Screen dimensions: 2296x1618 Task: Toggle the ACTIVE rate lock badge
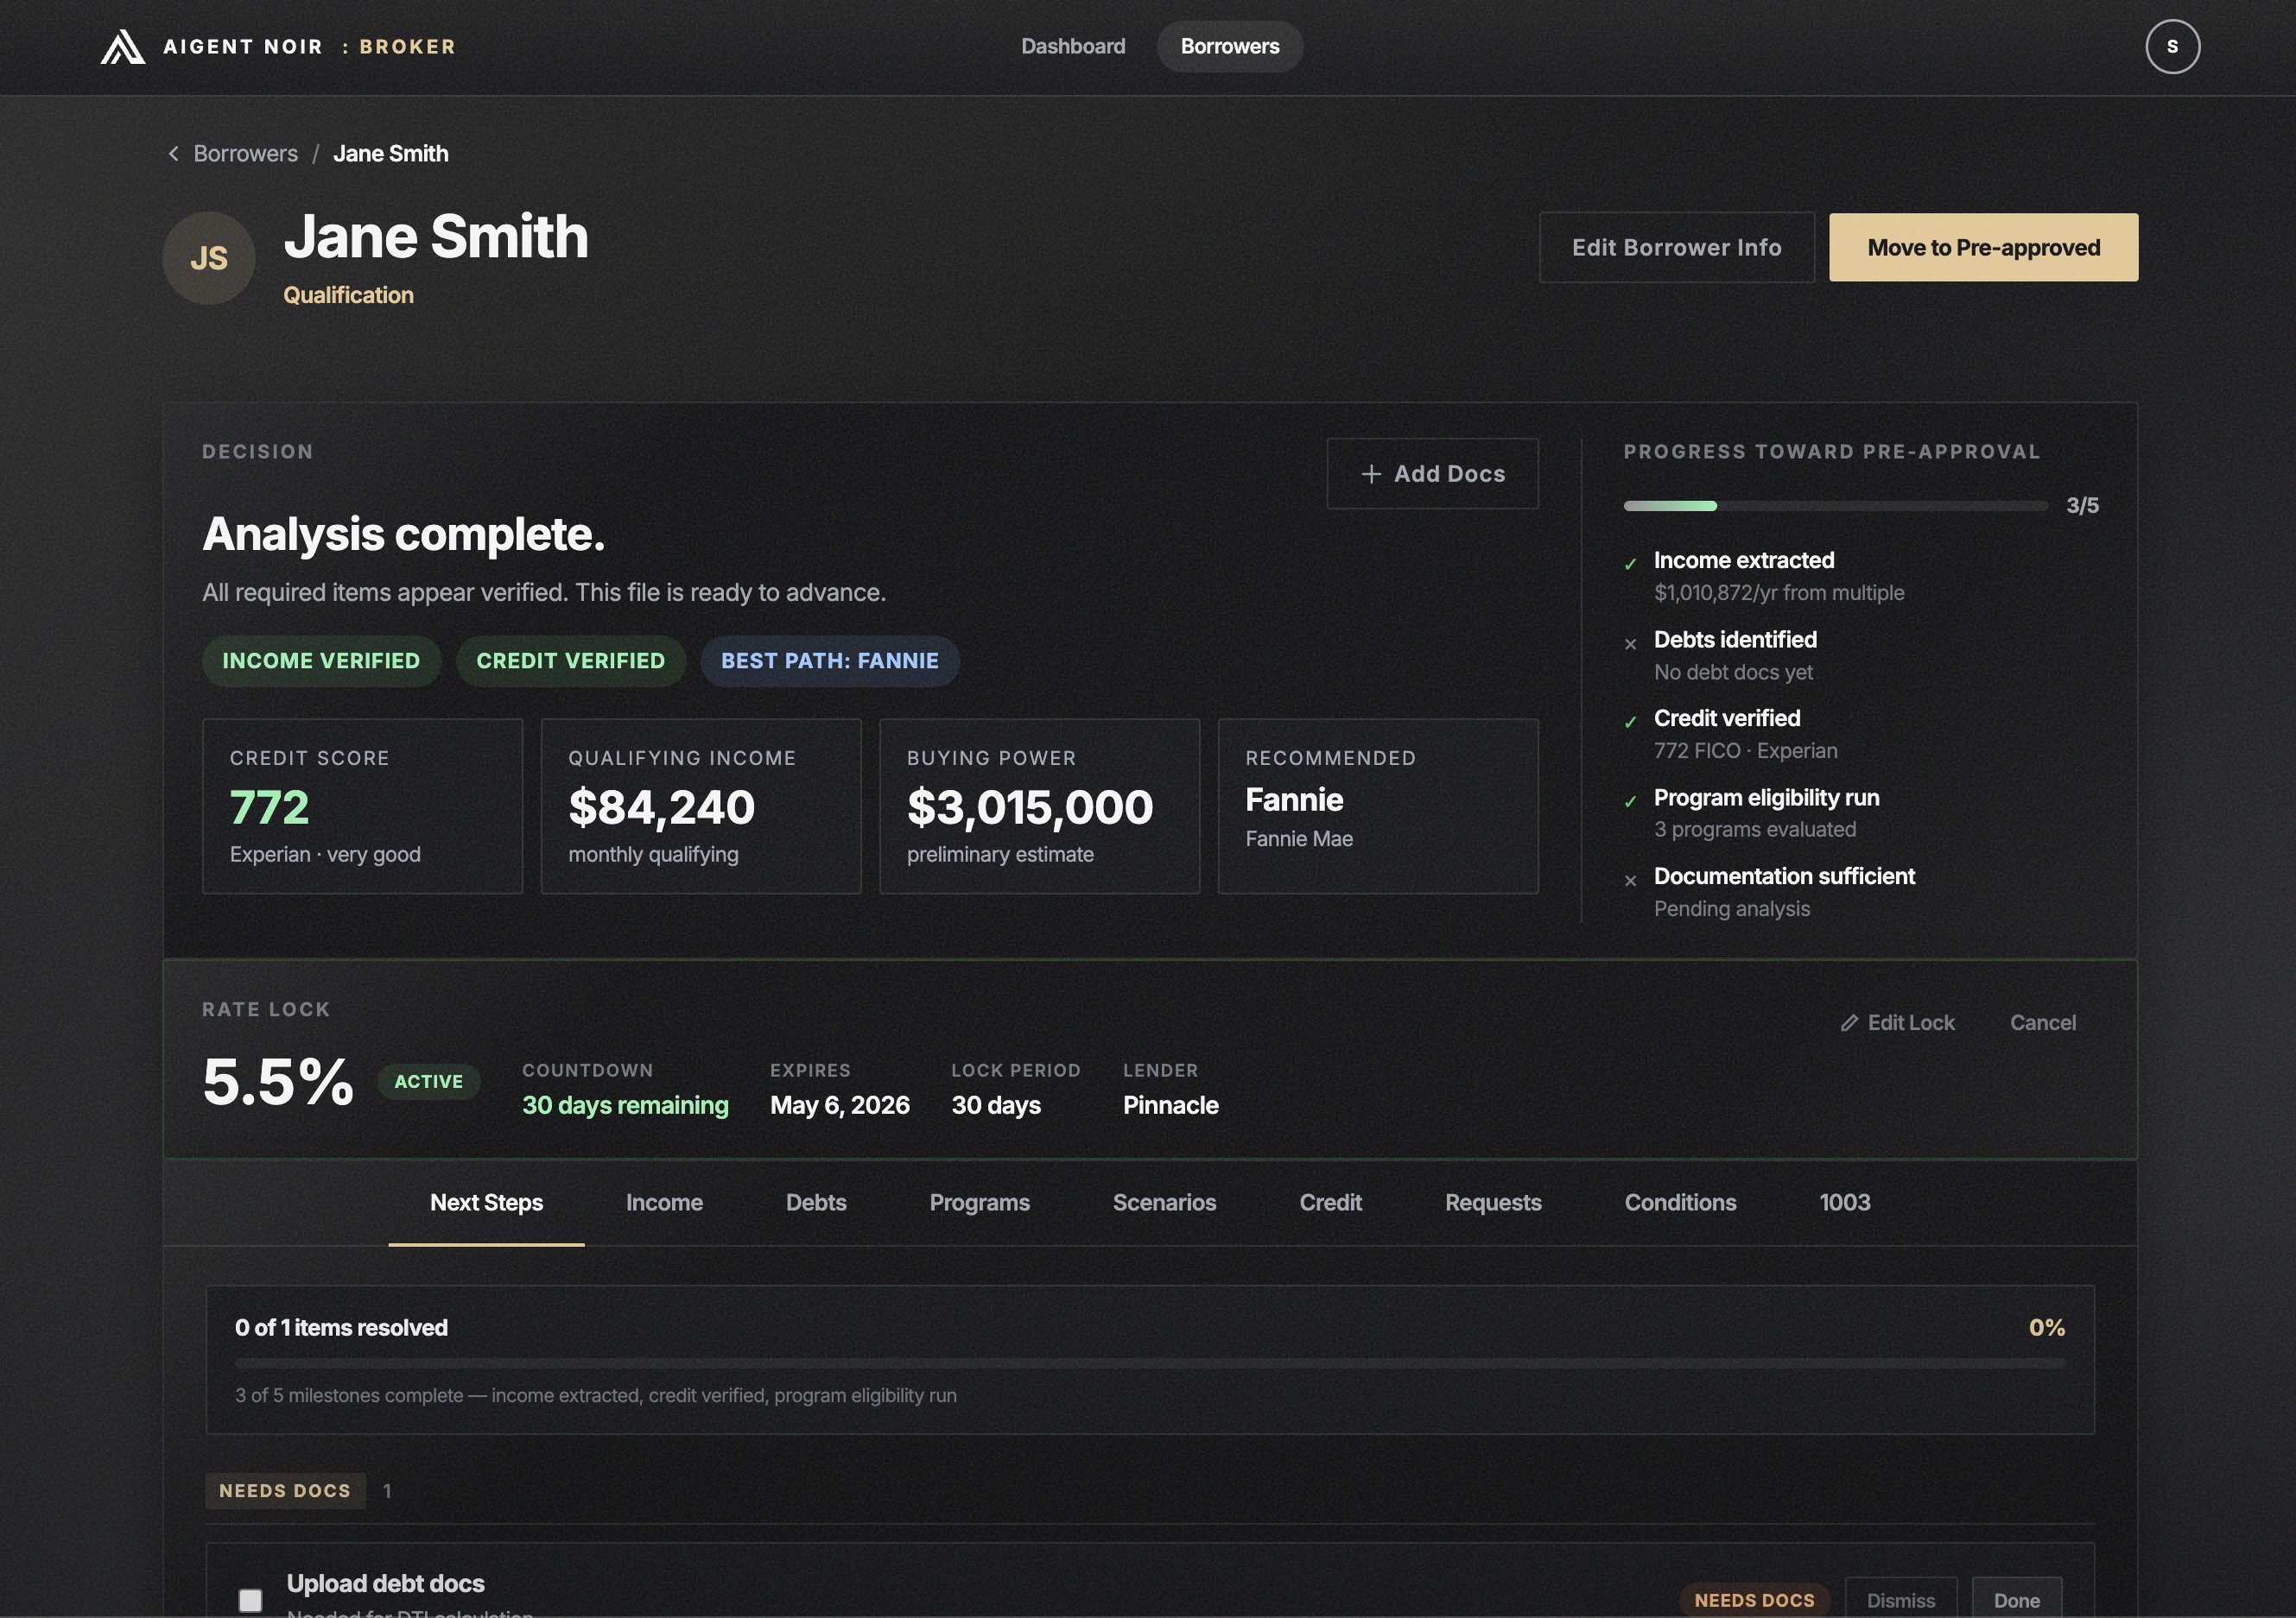429,1081
